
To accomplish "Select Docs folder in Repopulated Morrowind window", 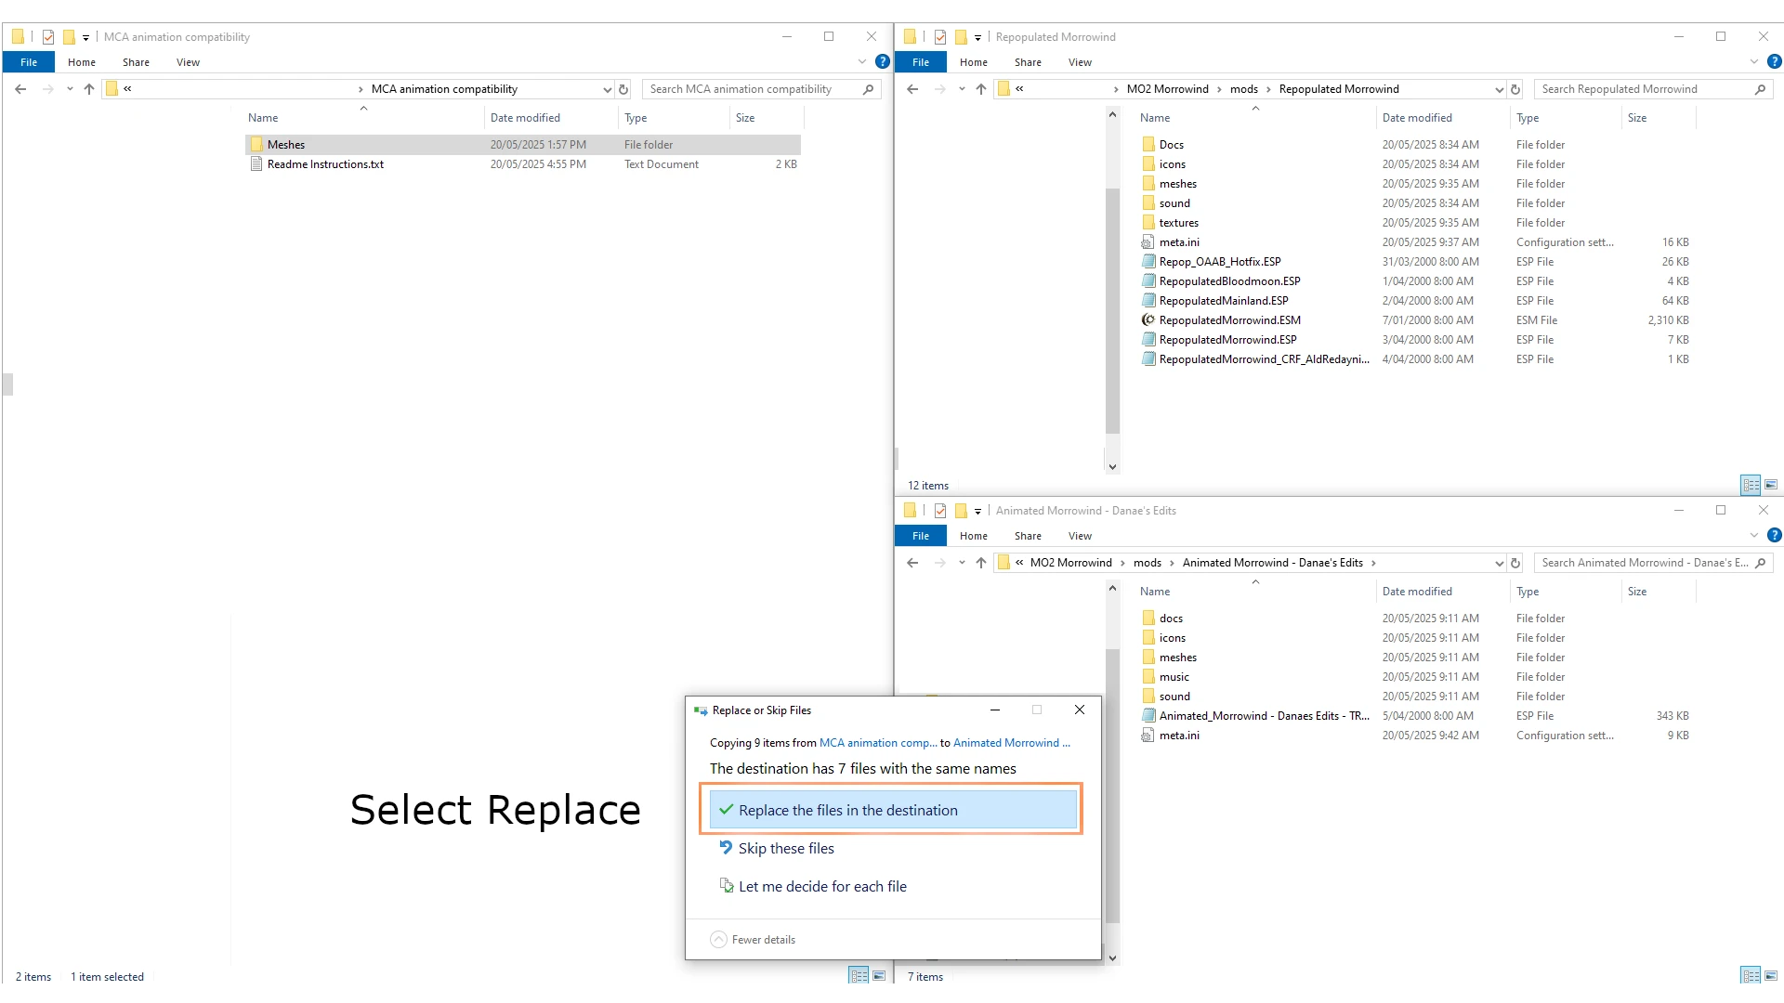I will tap(1171, 145).
